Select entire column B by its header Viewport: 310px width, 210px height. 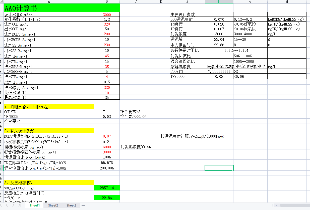point(106,2)
